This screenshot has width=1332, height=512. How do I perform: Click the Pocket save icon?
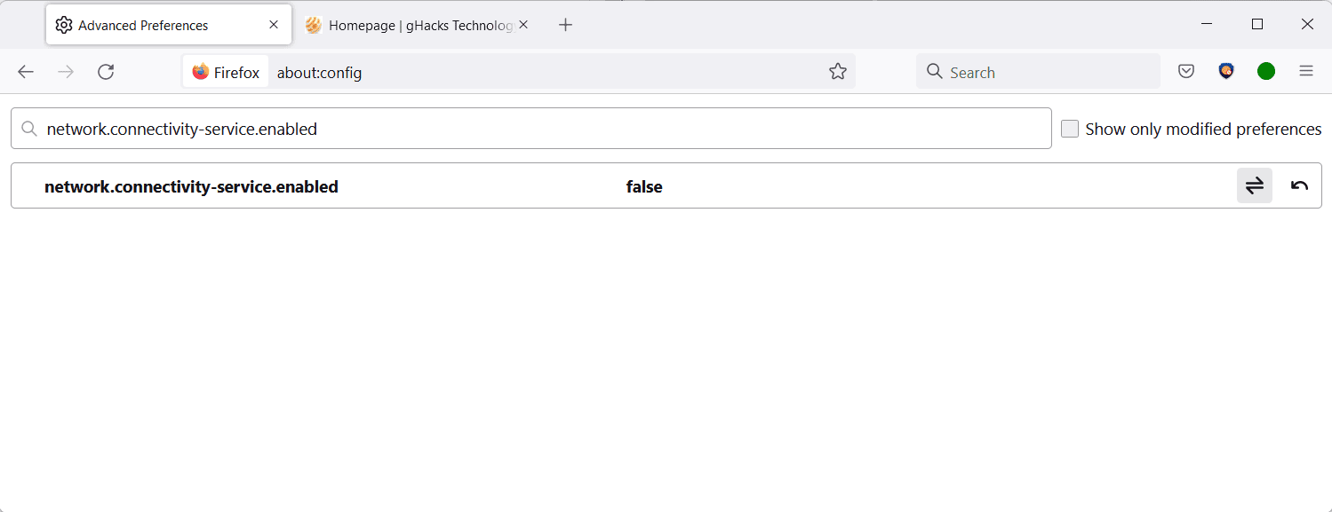[x=1185, y=71]
